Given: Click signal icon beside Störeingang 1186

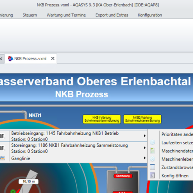Looking at the screenshot, I should [x=3, y=148].
